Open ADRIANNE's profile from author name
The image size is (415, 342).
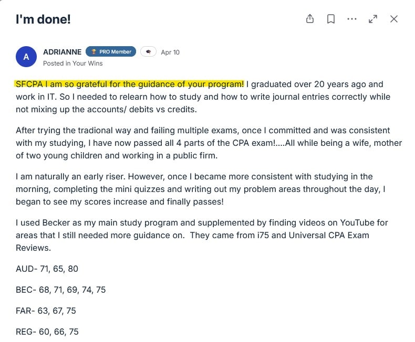point(62,52)
